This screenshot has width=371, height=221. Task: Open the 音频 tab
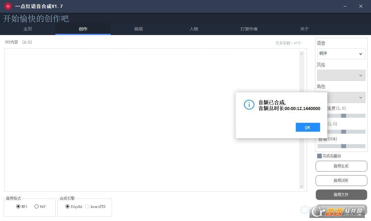point(138,29)
